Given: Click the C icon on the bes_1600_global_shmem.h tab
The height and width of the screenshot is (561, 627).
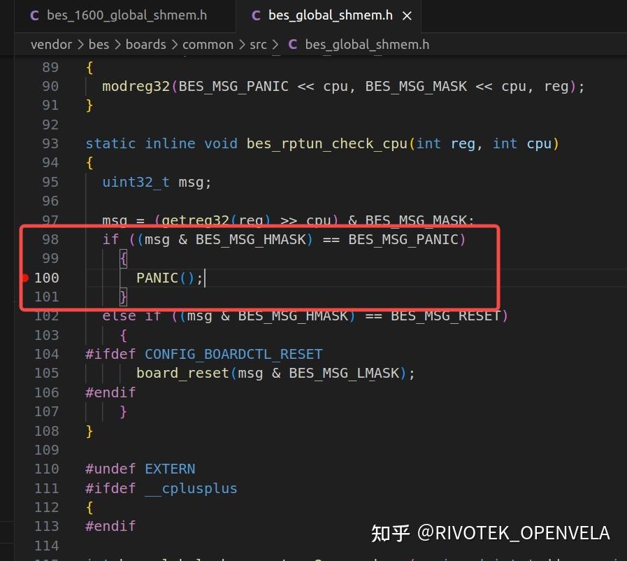Looking at the screenshot, I should tap(34, 15).
